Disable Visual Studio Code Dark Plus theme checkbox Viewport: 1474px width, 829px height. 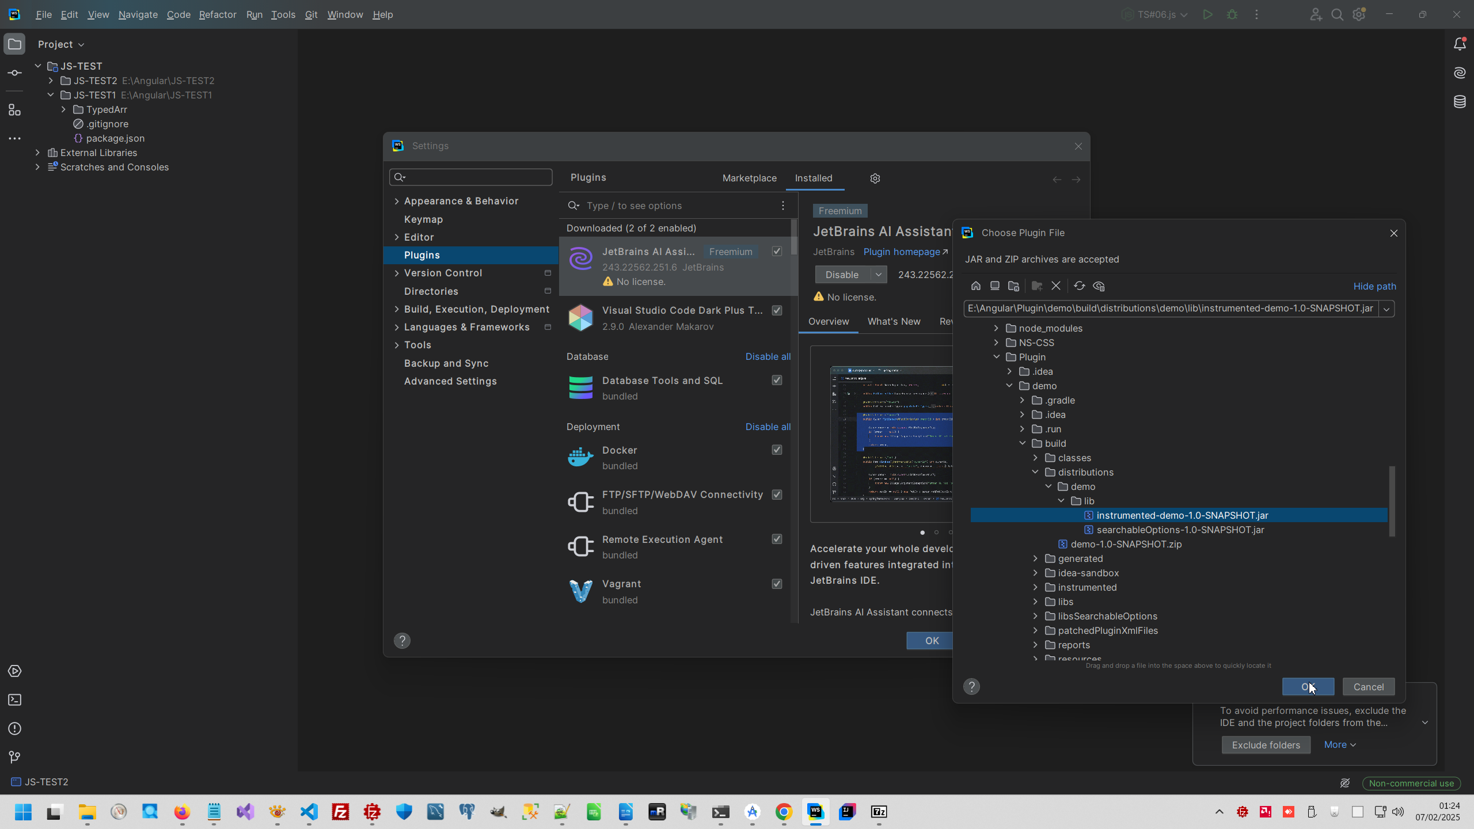[777, 310]
